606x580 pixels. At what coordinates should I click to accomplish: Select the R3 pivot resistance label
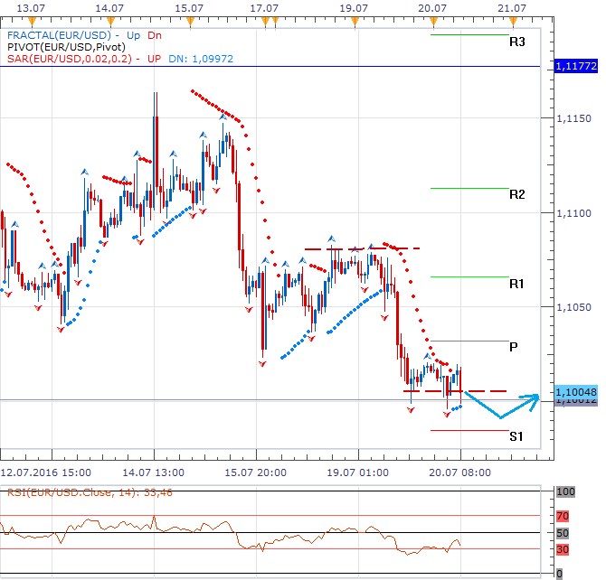[x=517, y=42]
